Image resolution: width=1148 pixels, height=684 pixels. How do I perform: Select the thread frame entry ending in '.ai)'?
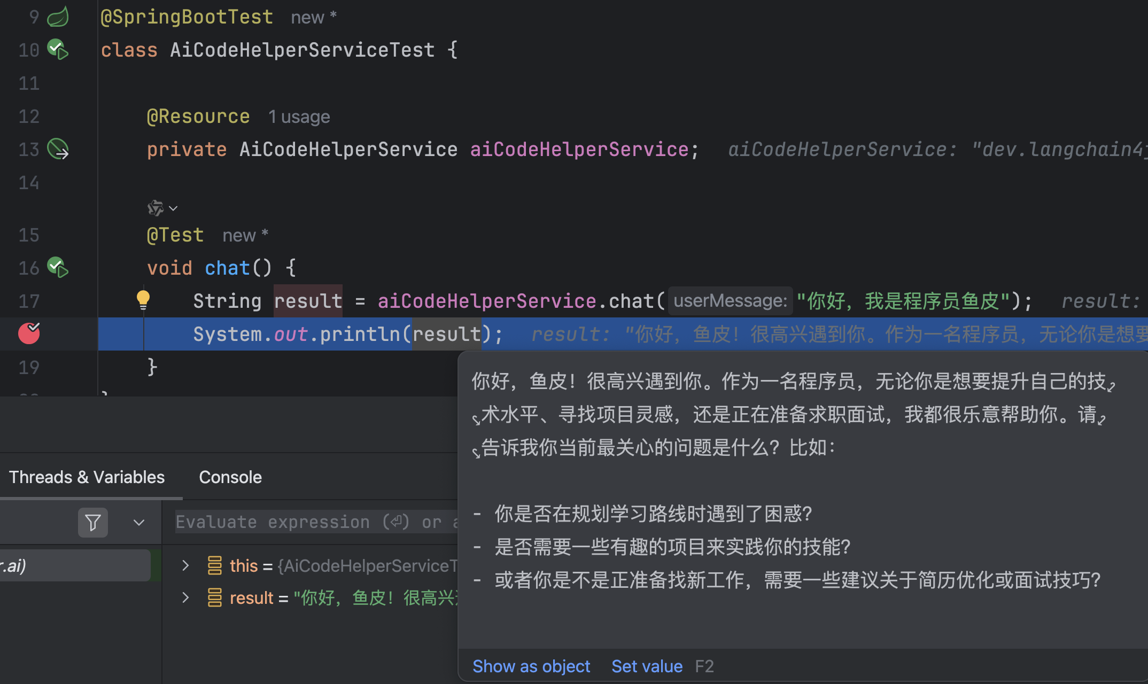(75, 565)
